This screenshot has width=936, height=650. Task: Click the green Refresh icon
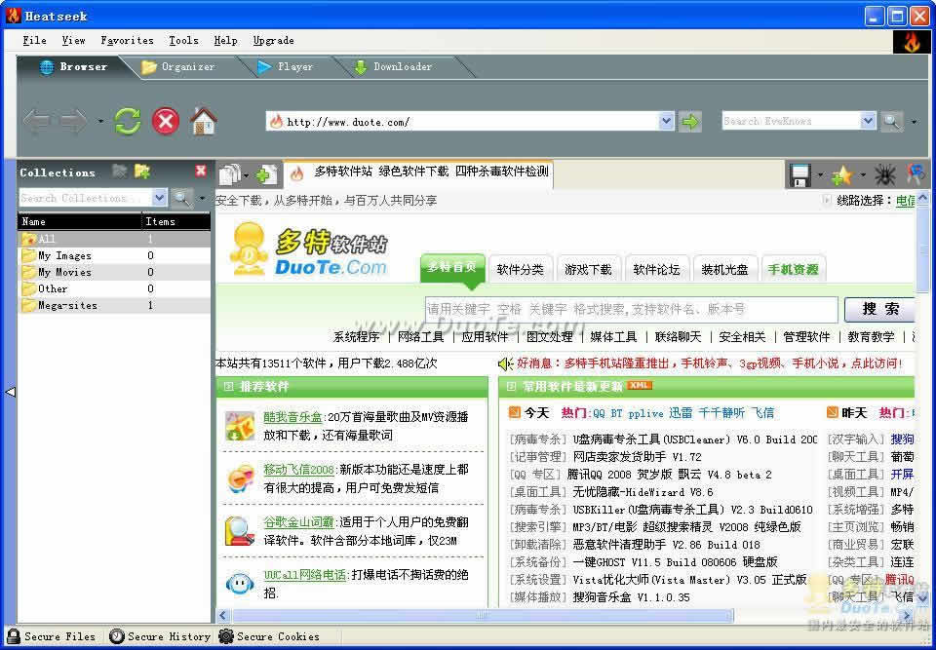click(x=128, y=121)
